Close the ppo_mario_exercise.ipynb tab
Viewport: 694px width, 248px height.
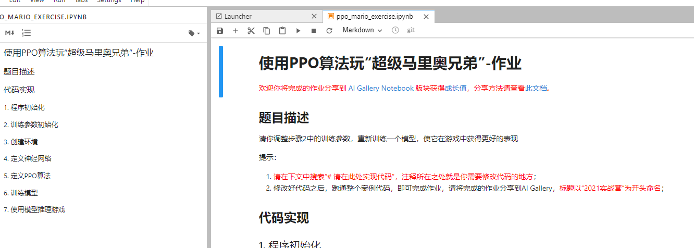tap(426, 17)
